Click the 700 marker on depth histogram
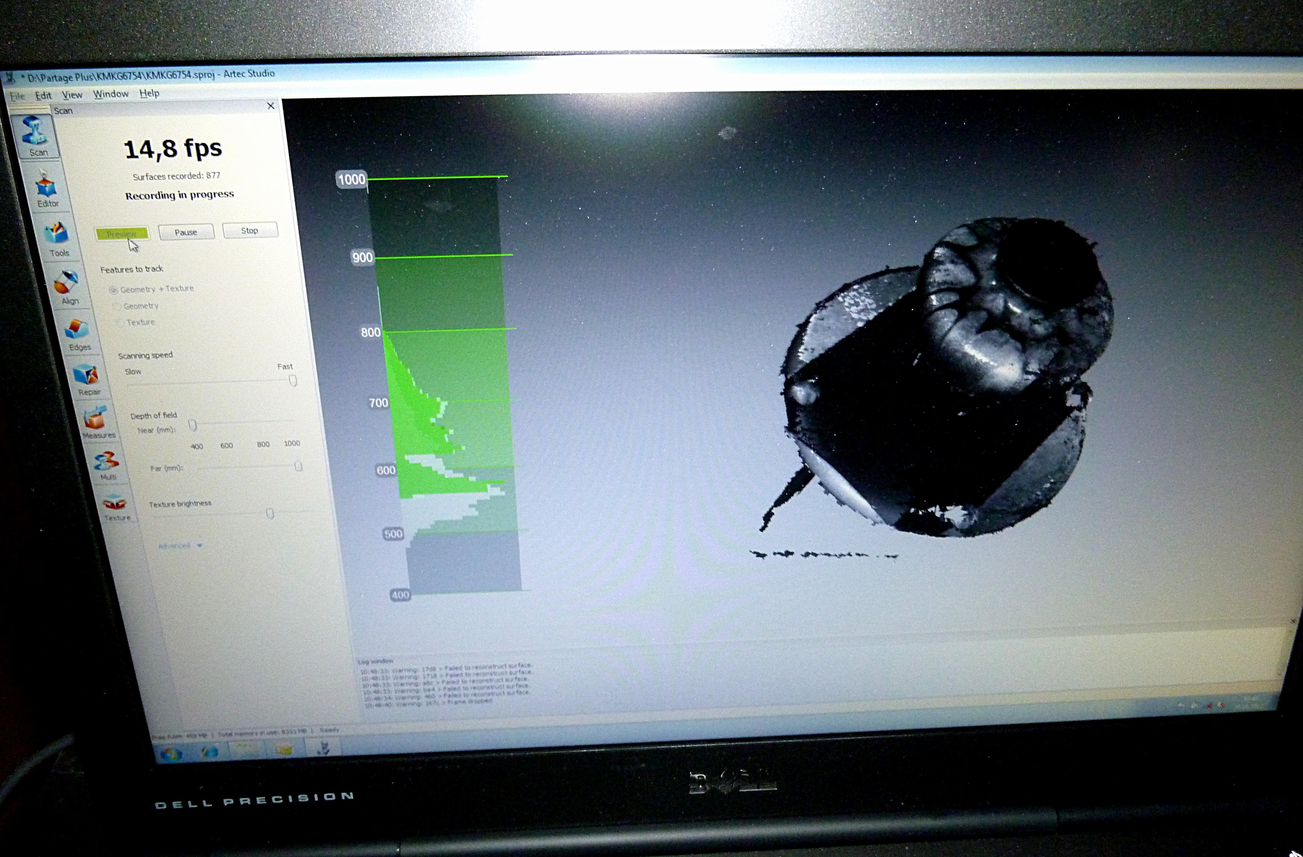1303x857 pixels. point(378,403)
